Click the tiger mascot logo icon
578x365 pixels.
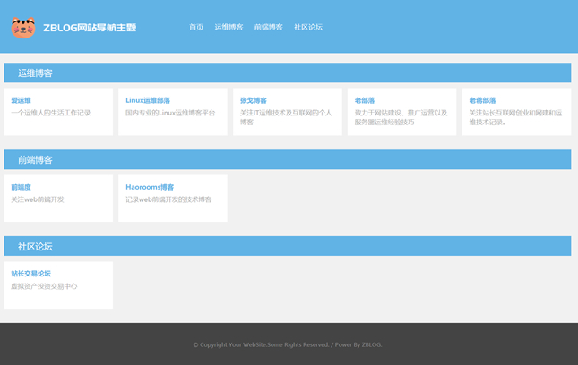[23, 28]
